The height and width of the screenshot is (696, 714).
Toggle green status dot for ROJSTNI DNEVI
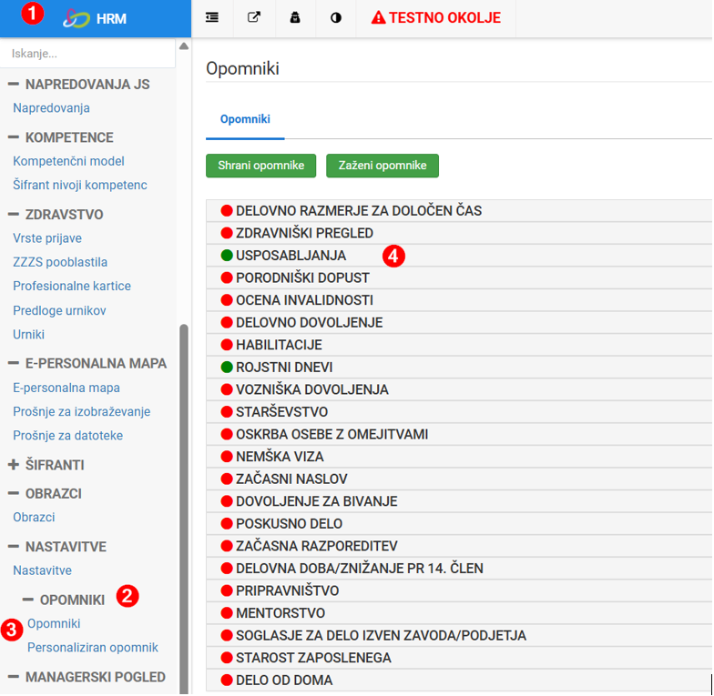[226, 367]
